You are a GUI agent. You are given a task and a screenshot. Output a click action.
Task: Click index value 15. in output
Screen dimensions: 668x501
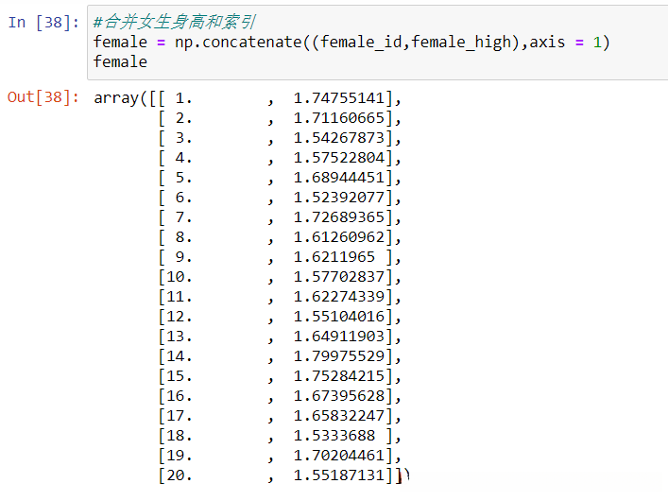(180, 376)
